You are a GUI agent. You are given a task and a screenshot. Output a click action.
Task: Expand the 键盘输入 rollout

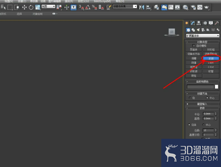(202, 104)
